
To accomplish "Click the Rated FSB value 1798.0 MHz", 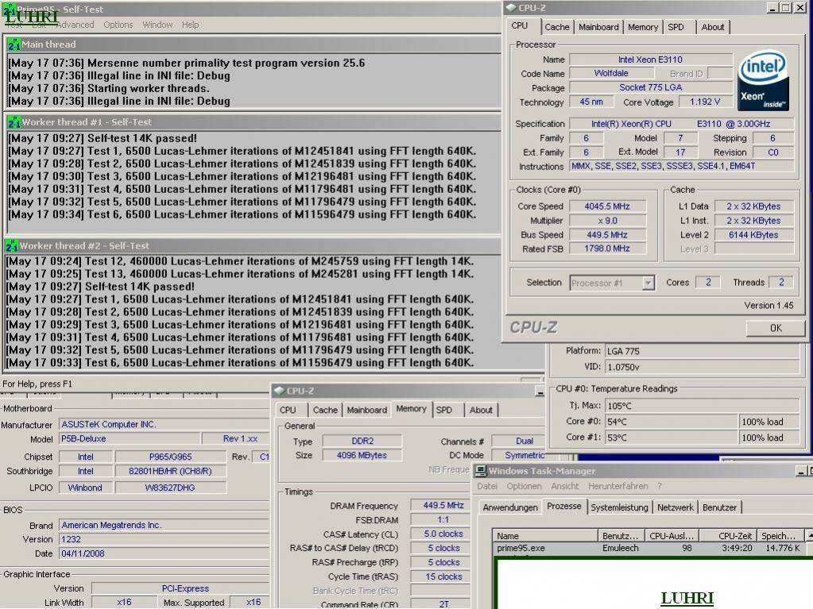I will [607, 249].
